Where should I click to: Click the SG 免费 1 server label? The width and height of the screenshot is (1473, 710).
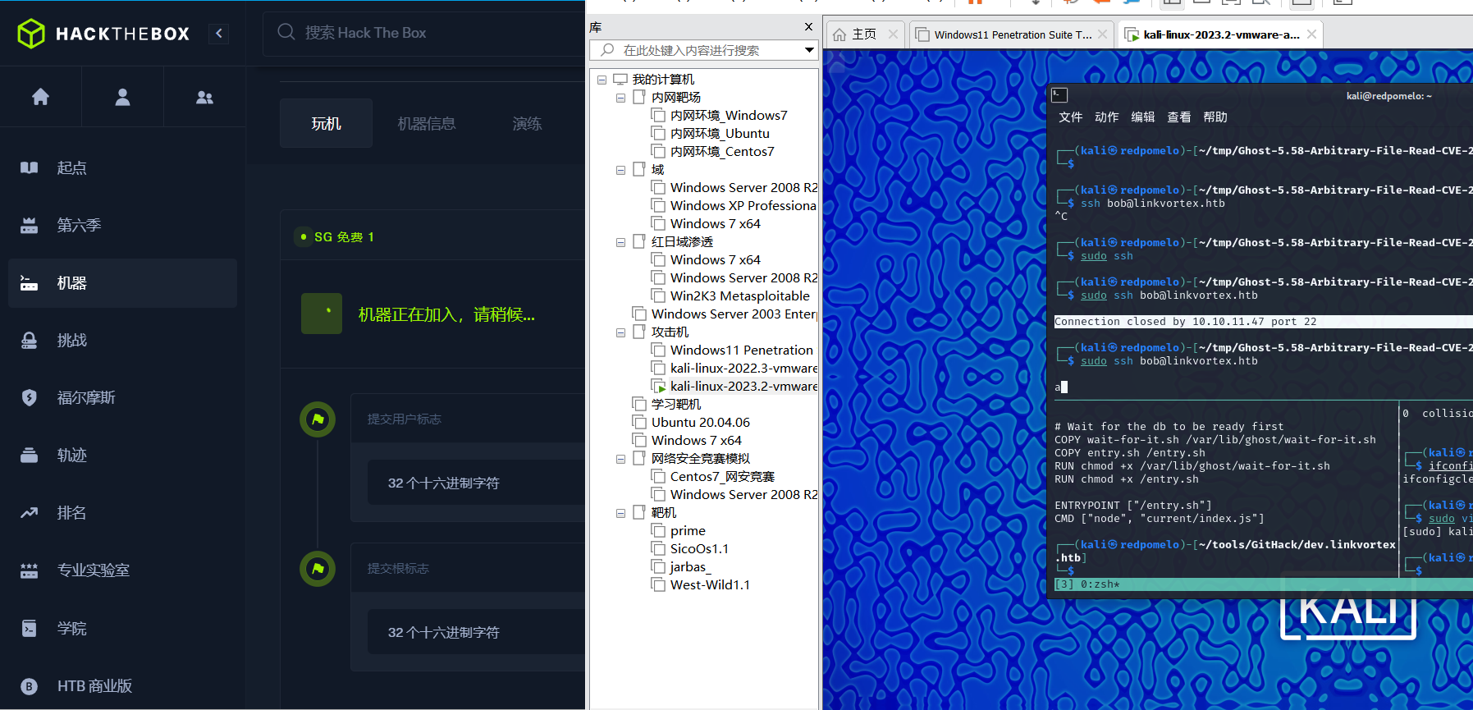tap(344, 237)
